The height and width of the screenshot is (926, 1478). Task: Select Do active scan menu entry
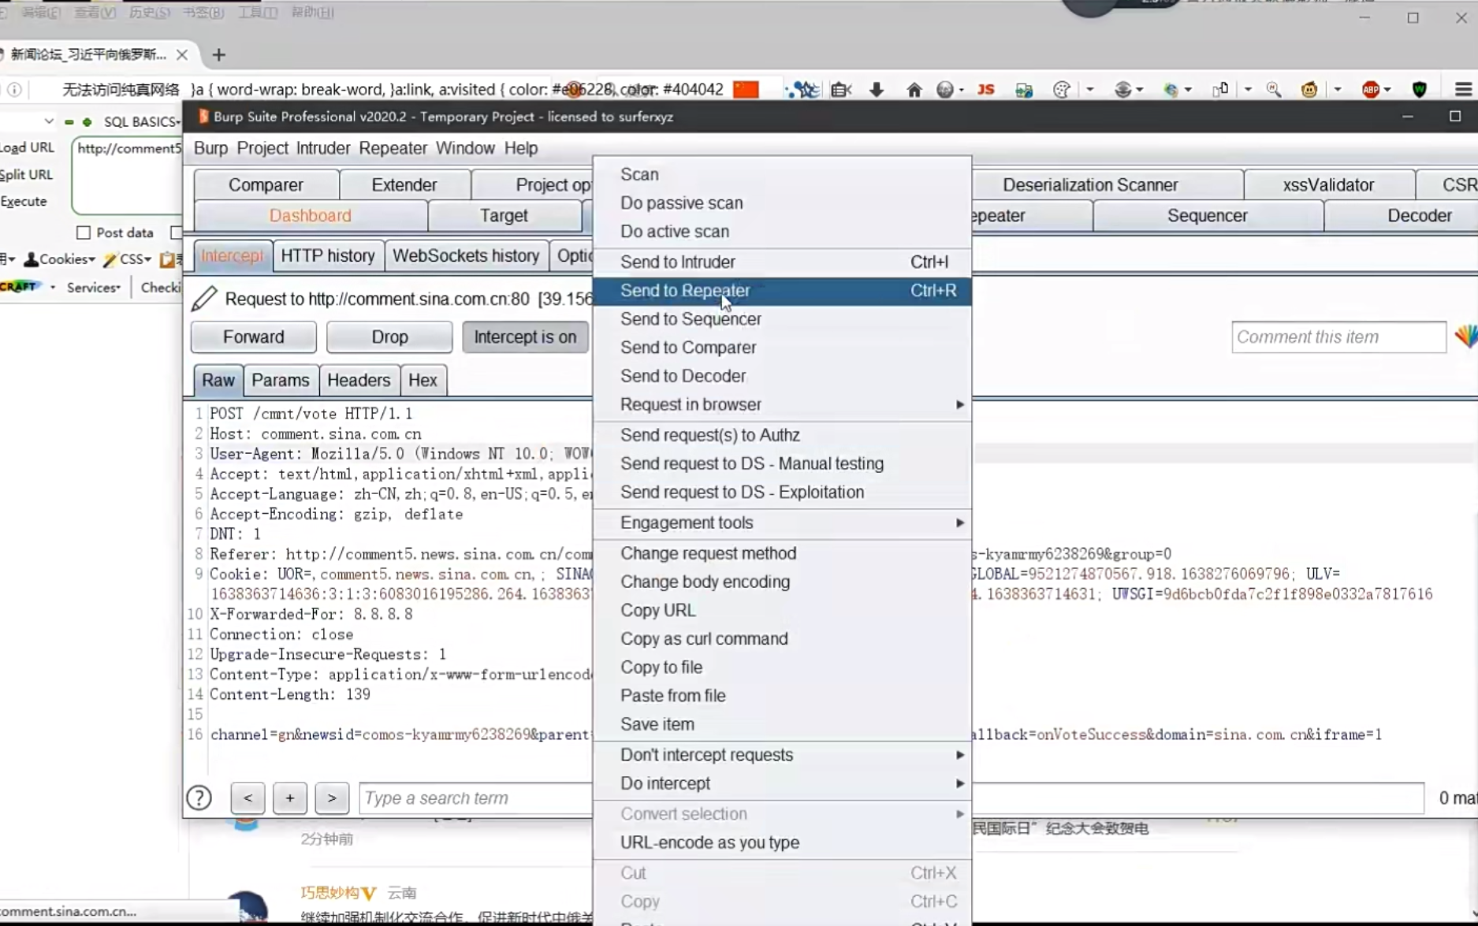[x=782, y=232]
